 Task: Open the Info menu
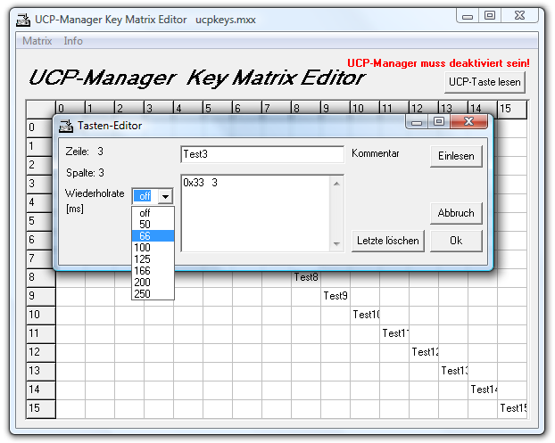pos(73,41)
